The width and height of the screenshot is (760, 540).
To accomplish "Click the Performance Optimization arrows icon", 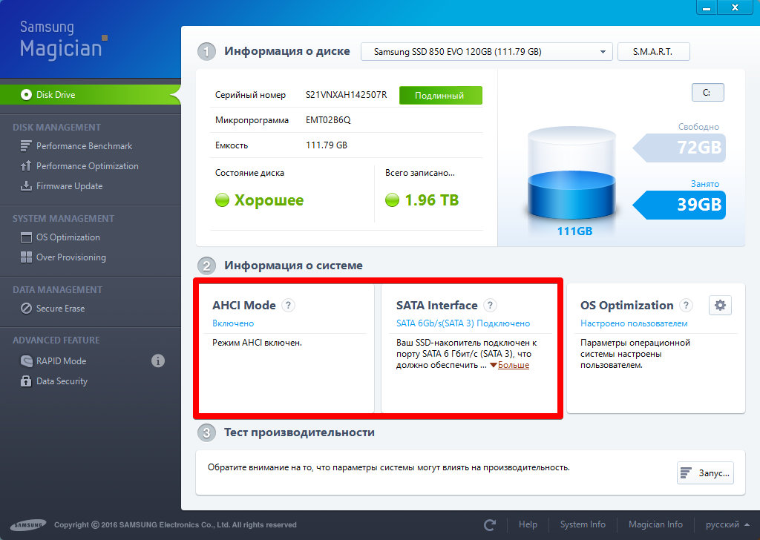I will click(26, 166).
